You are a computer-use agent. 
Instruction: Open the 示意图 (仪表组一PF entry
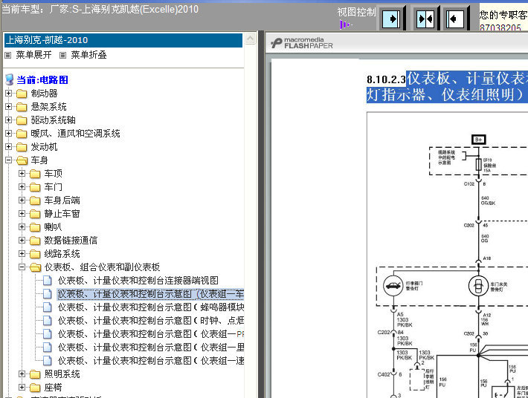[151, 334]
